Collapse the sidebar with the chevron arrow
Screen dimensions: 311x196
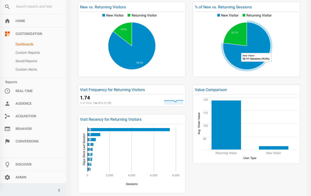tap(59, 190)
